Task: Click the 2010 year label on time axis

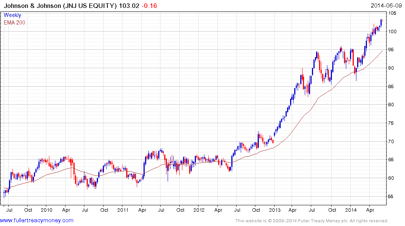Action: (46, 210)
